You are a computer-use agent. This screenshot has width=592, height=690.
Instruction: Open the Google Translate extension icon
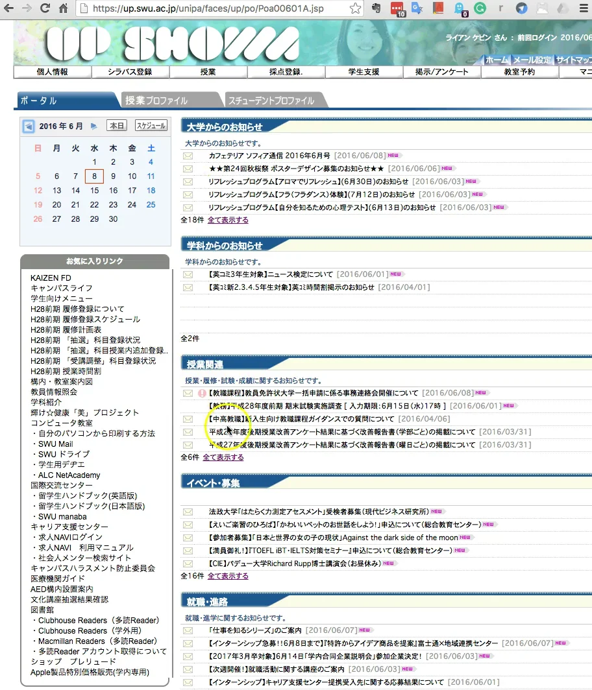(417, 8)
